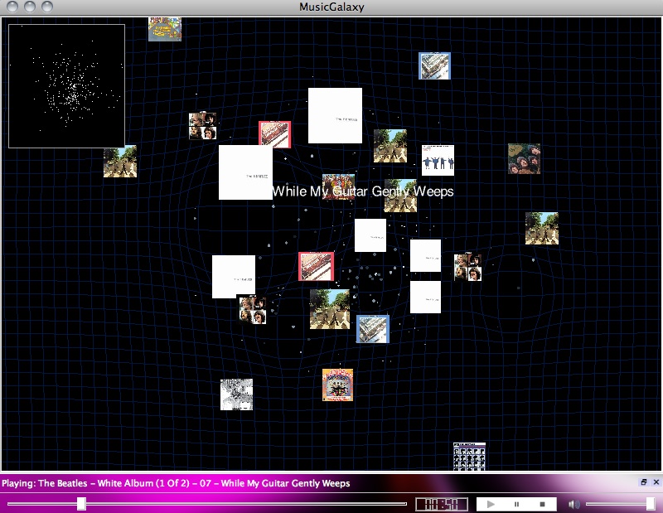Select the Revolver album cover
The height and width of the screenshot is (513, 663).
[236, 394]
